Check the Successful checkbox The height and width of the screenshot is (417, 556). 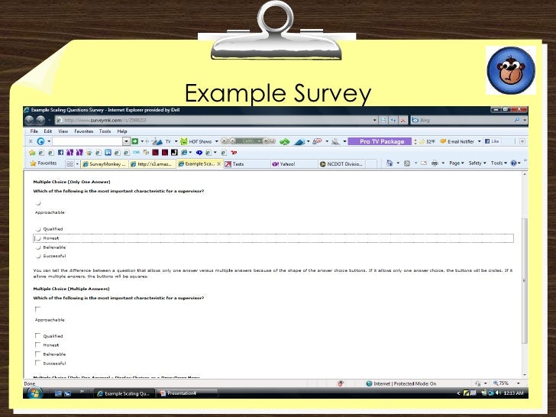[37, 363]
